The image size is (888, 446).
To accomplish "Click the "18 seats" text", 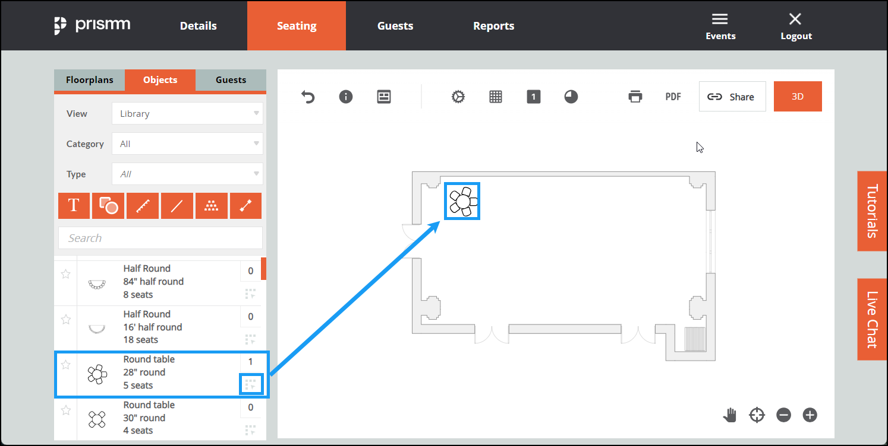I will click(x=141, y=340).
